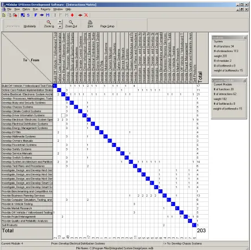The width and height of the screenshot is (251, 250).
Task: Click the grey I toolbar icon
Action: click(55, 15)
